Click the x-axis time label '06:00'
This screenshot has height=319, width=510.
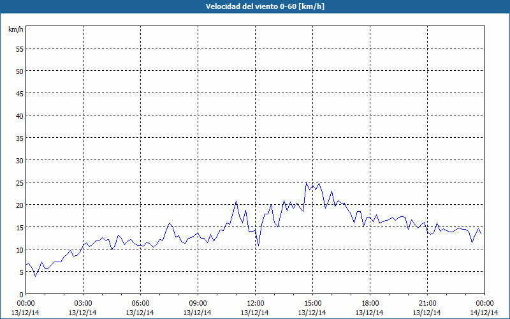click(140, 304)
